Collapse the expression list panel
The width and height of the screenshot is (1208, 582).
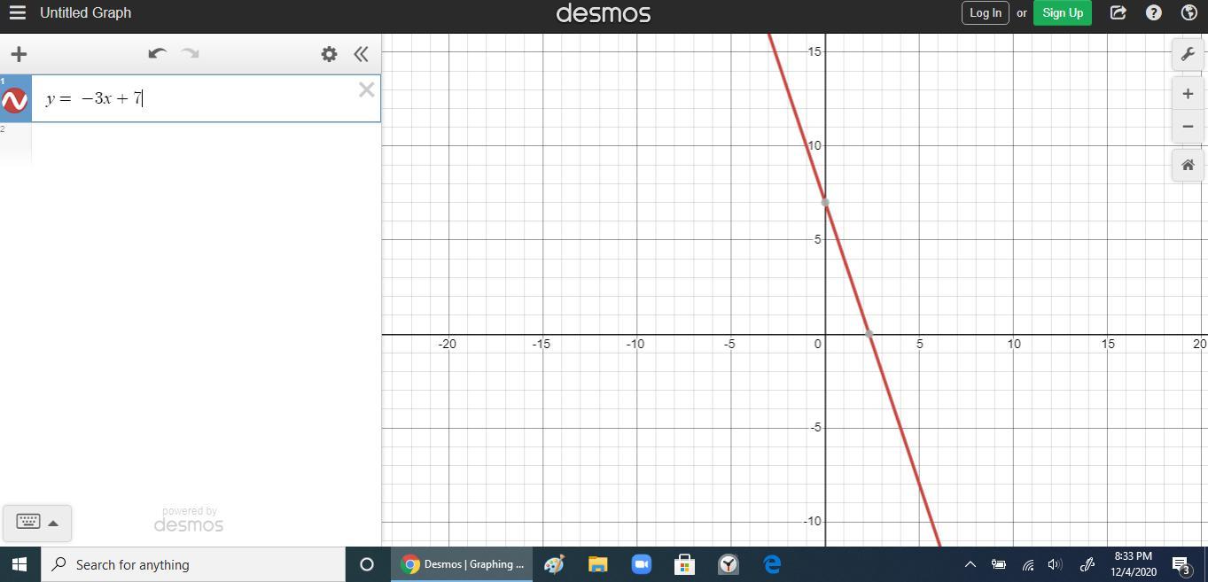(361, 54)
